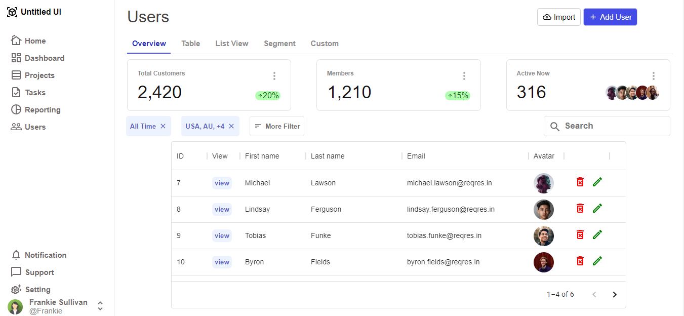The width and height of the screenshot is (684, 316).
Task: Go to next page of table
Action: (x=615, y=295)
